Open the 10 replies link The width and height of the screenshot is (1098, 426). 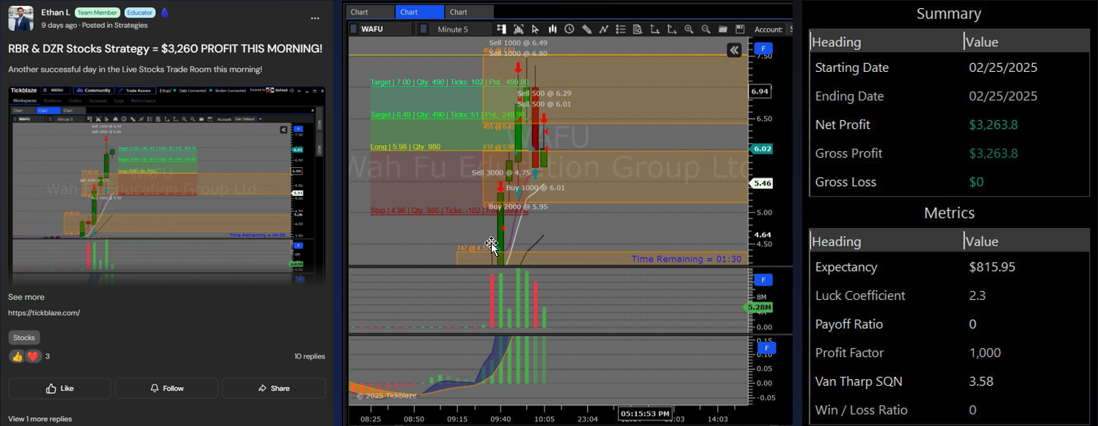[310, 356]
